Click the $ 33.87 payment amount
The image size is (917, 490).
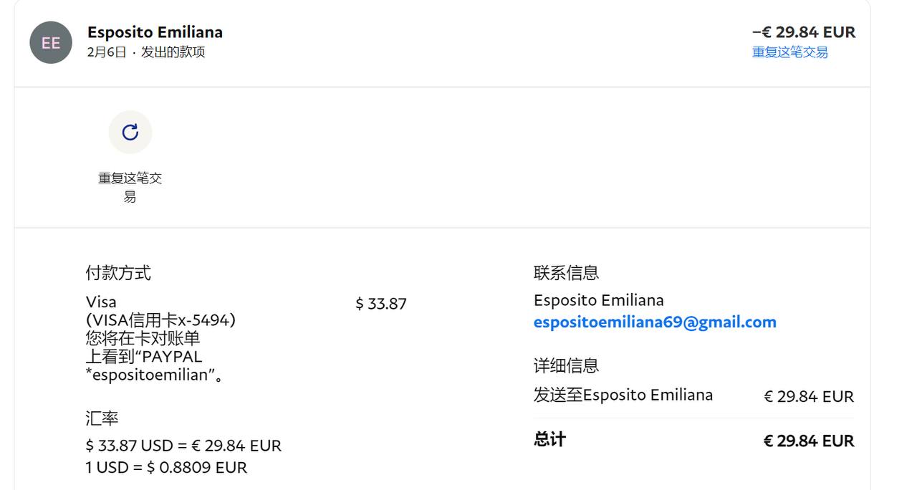coord(381,304)
